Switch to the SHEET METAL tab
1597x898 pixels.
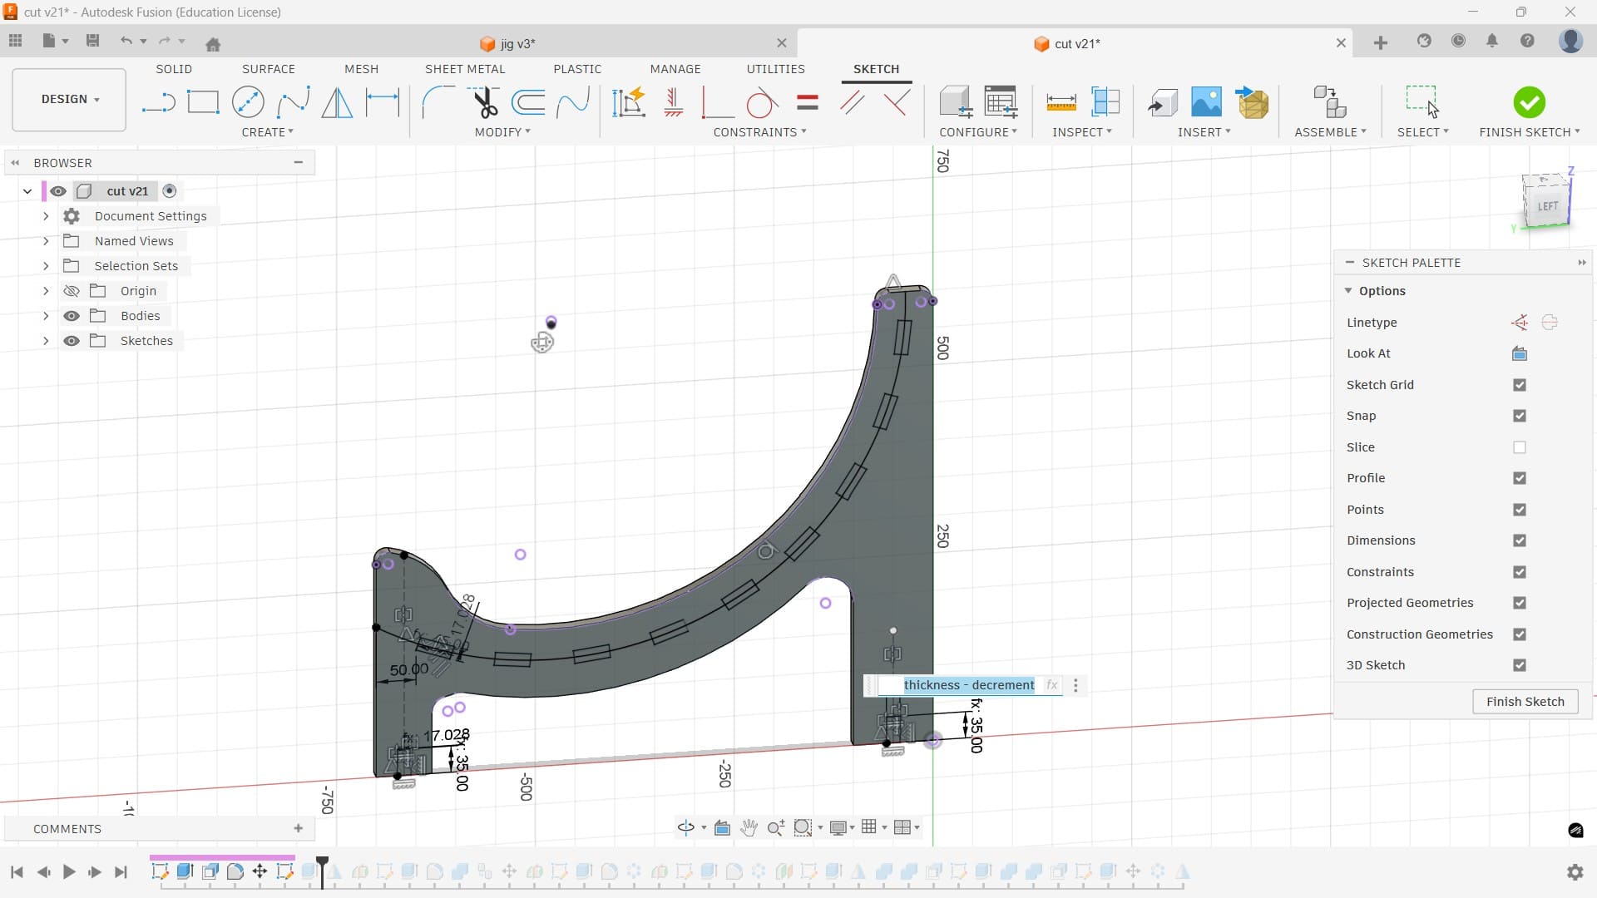pos(464,69)
